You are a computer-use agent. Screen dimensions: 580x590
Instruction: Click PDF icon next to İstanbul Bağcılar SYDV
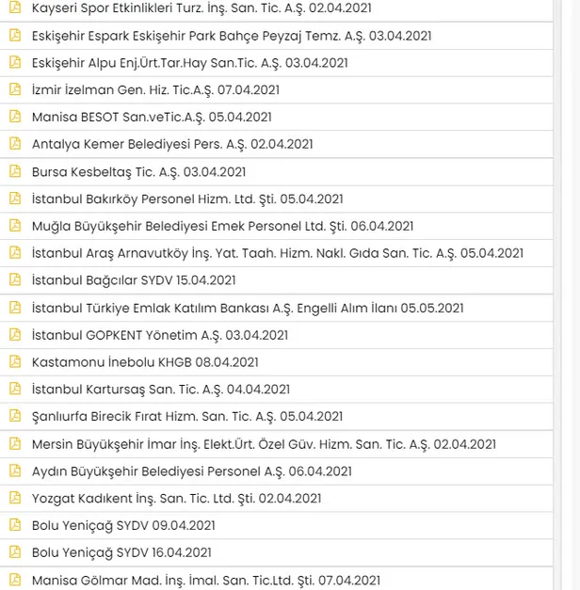[x=14, y=280]
